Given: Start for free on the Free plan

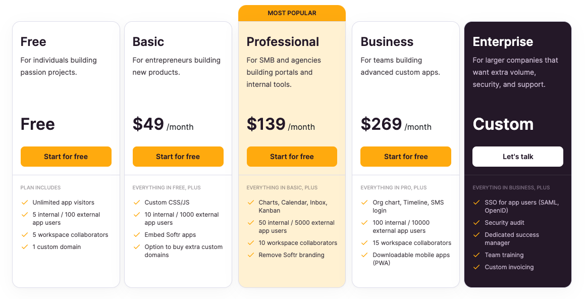Looking at the screenshot, I should (x=66, y=157).
